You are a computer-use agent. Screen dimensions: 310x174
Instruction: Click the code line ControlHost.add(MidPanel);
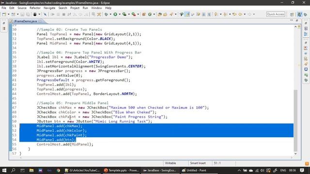click(x=65, y=144)
